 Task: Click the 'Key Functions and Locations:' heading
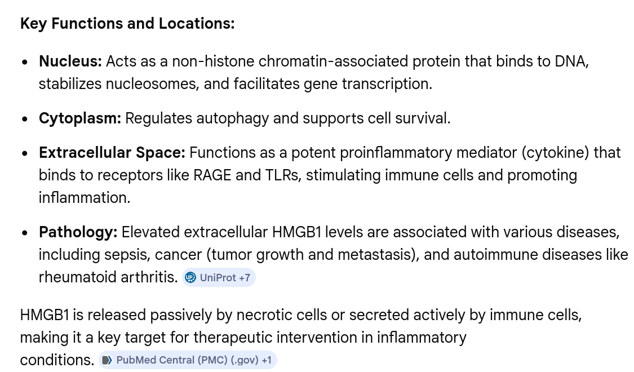click(x=127, y=24)
